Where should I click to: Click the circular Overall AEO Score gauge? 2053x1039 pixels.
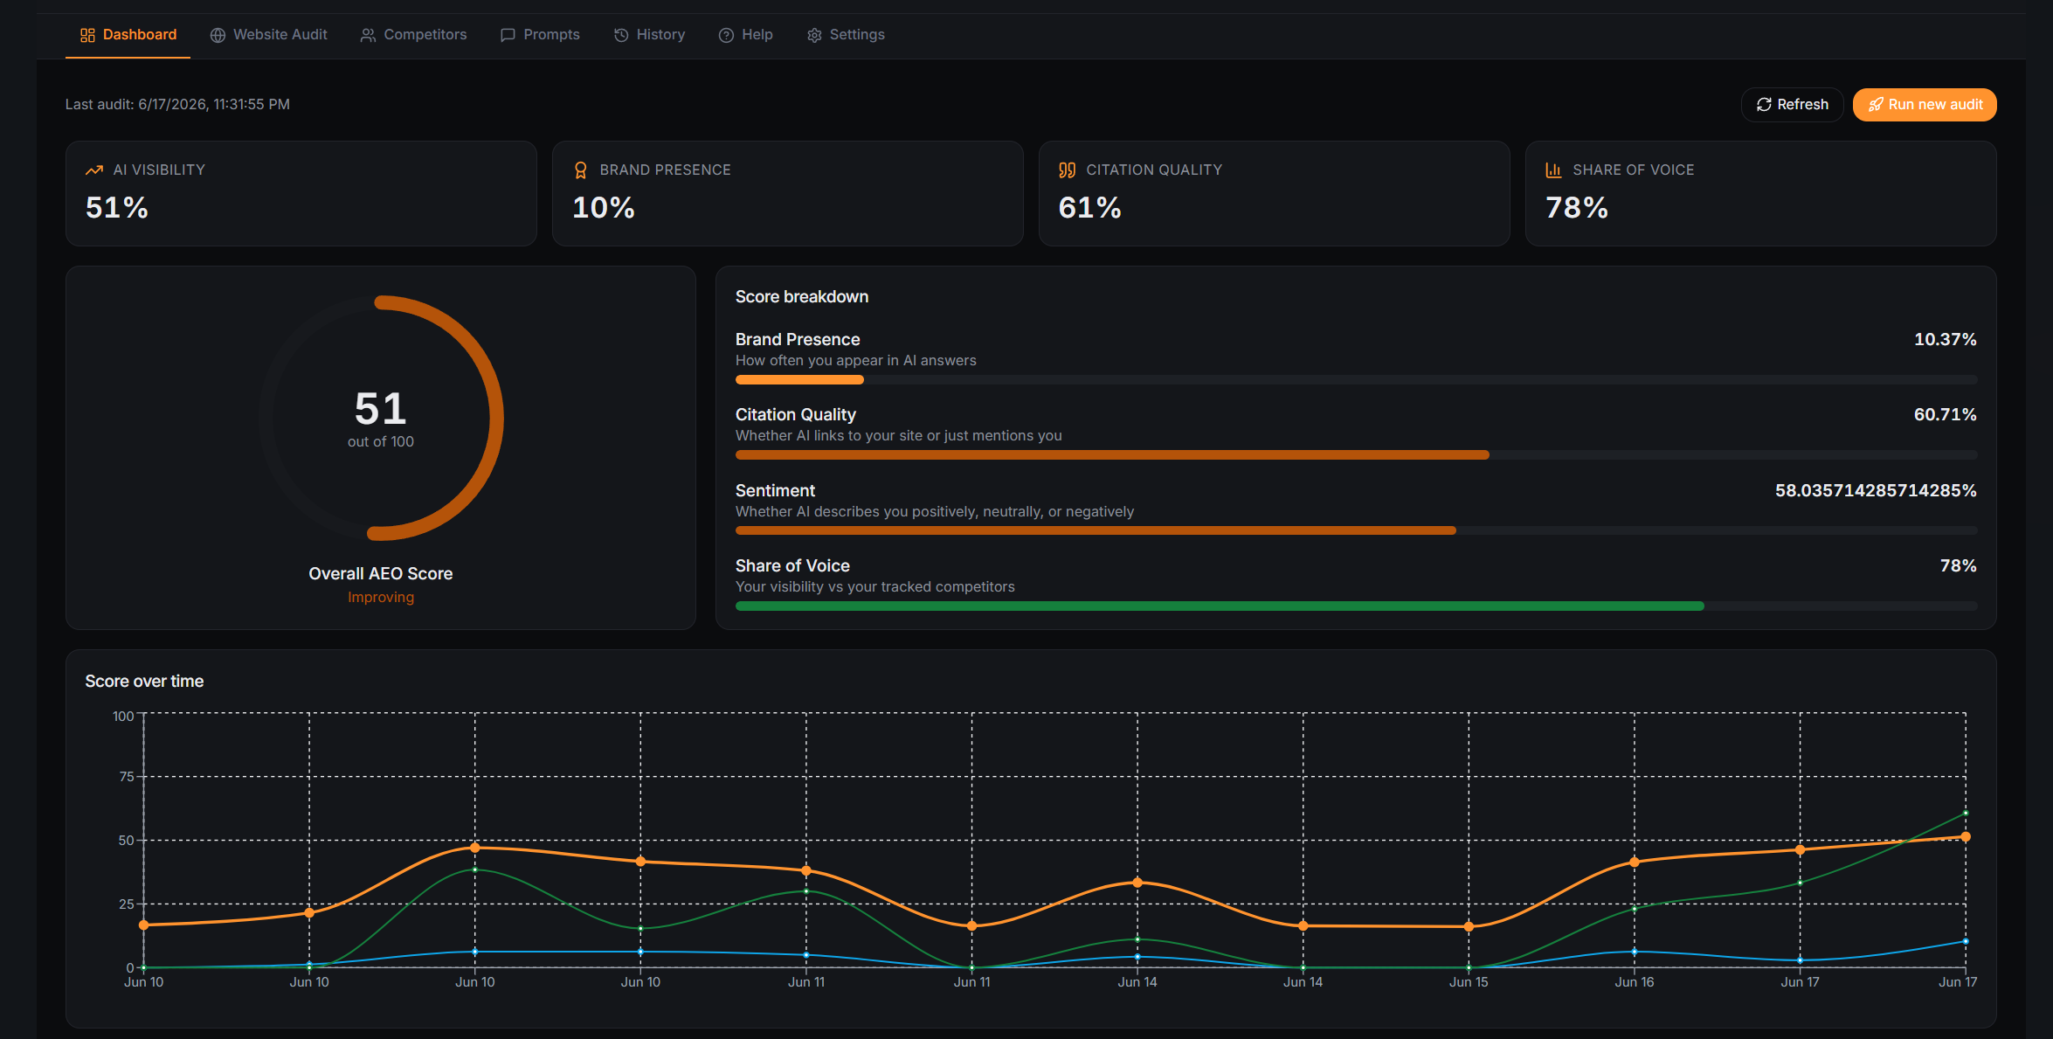pyautogui.click(x=381, y=419)
